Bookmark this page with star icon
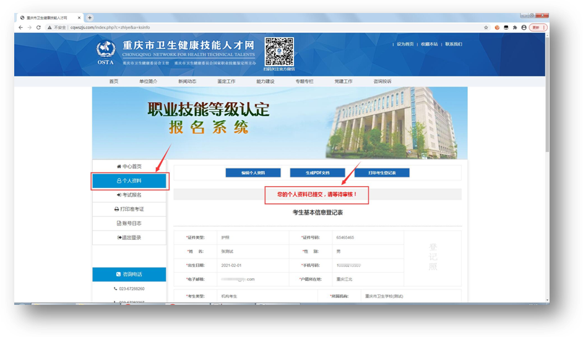Screen dimensions: 583x337 coord(486,28)
